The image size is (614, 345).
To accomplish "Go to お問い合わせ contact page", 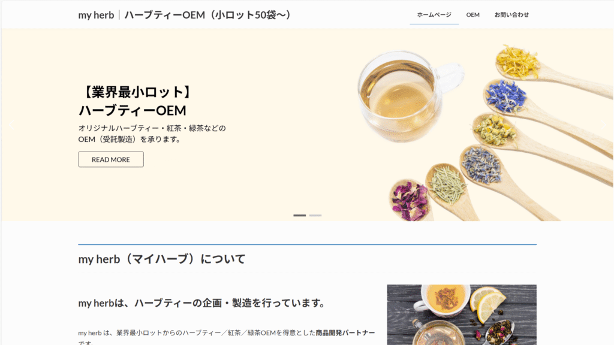I will pos(511,15).
